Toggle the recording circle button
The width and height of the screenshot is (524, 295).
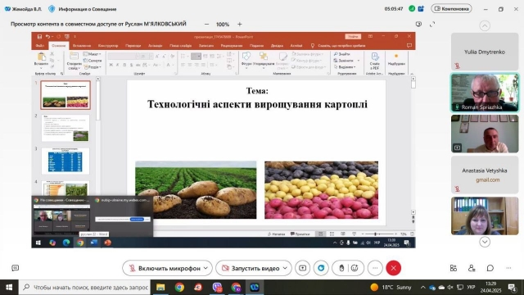[321, 268]
